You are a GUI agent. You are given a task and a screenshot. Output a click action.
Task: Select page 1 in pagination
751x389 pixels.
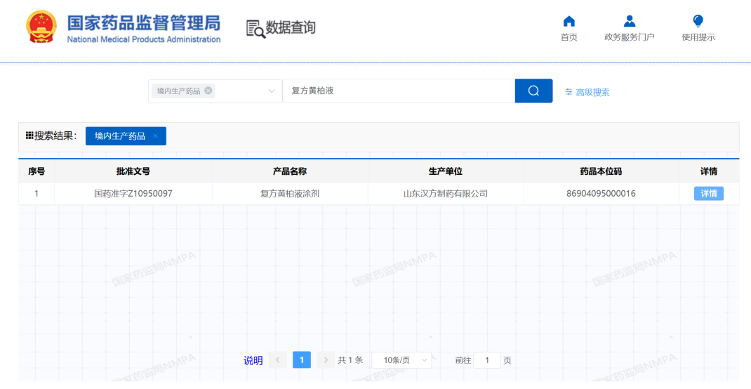301,360
